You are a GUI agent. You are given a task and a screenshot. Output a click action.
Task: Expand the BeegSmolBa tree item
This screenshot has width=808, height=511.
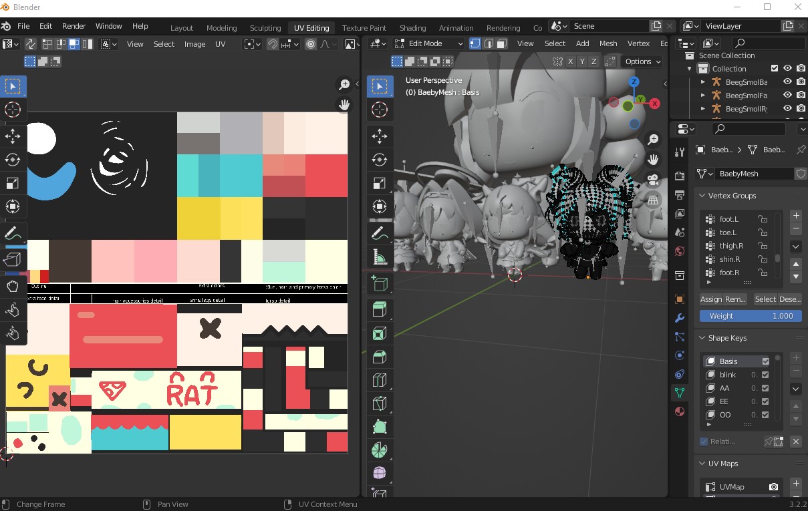(702, 82)
